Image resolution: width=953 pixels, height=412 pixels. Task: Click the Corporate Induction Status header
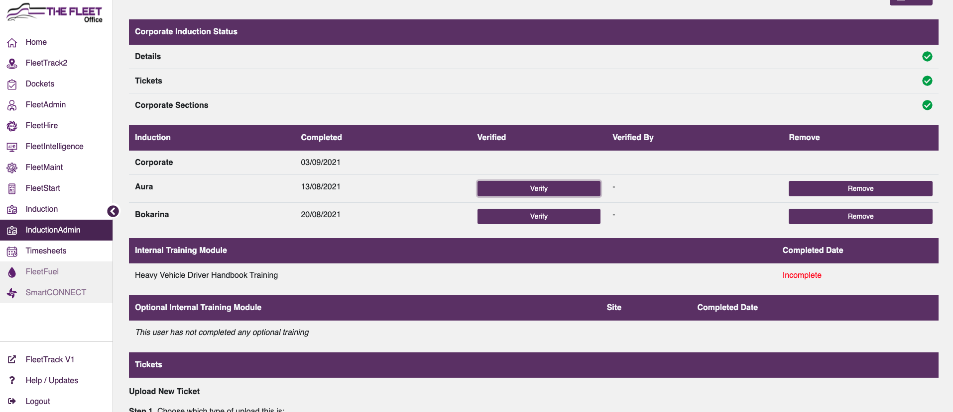point(186,32)
